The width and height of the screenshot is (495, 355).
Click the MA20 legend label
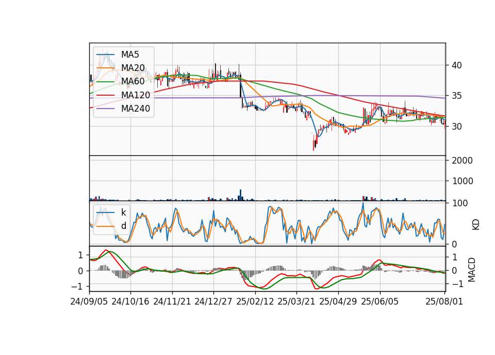pos(133,68)
